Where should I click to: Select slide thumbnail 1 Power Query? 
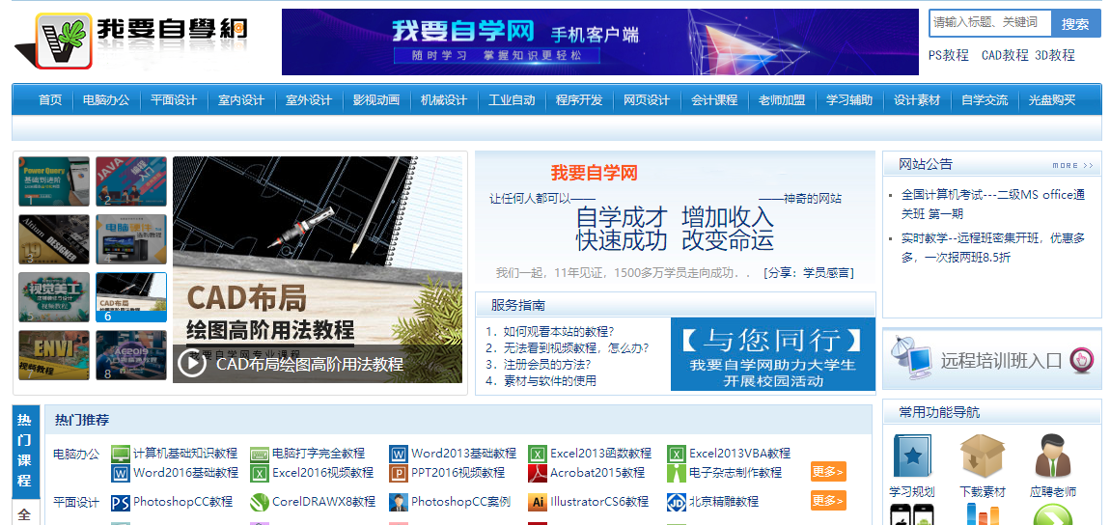coord(54,181)
